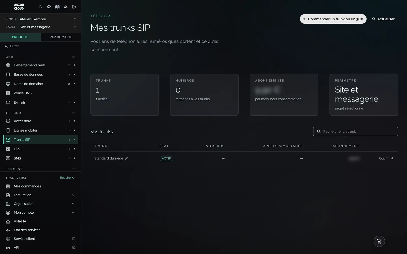Open Bases de données in the sidebar
Screen dimensions: 407x254
pyautogui.click(x=40, y=74)
